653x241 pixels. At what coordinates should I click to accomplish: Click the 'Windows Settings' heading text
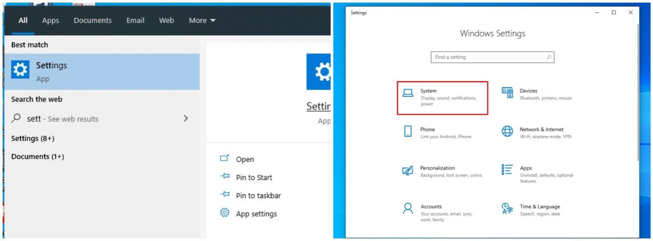[492, 33]
